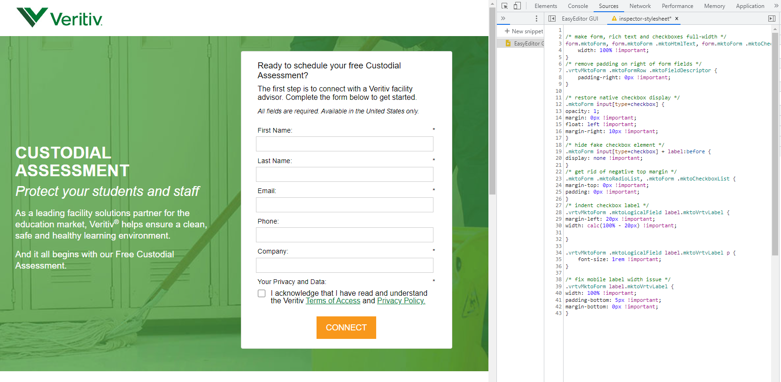Click the page scrollbar up arrow
Screen dimensions: 781x382
492,3
